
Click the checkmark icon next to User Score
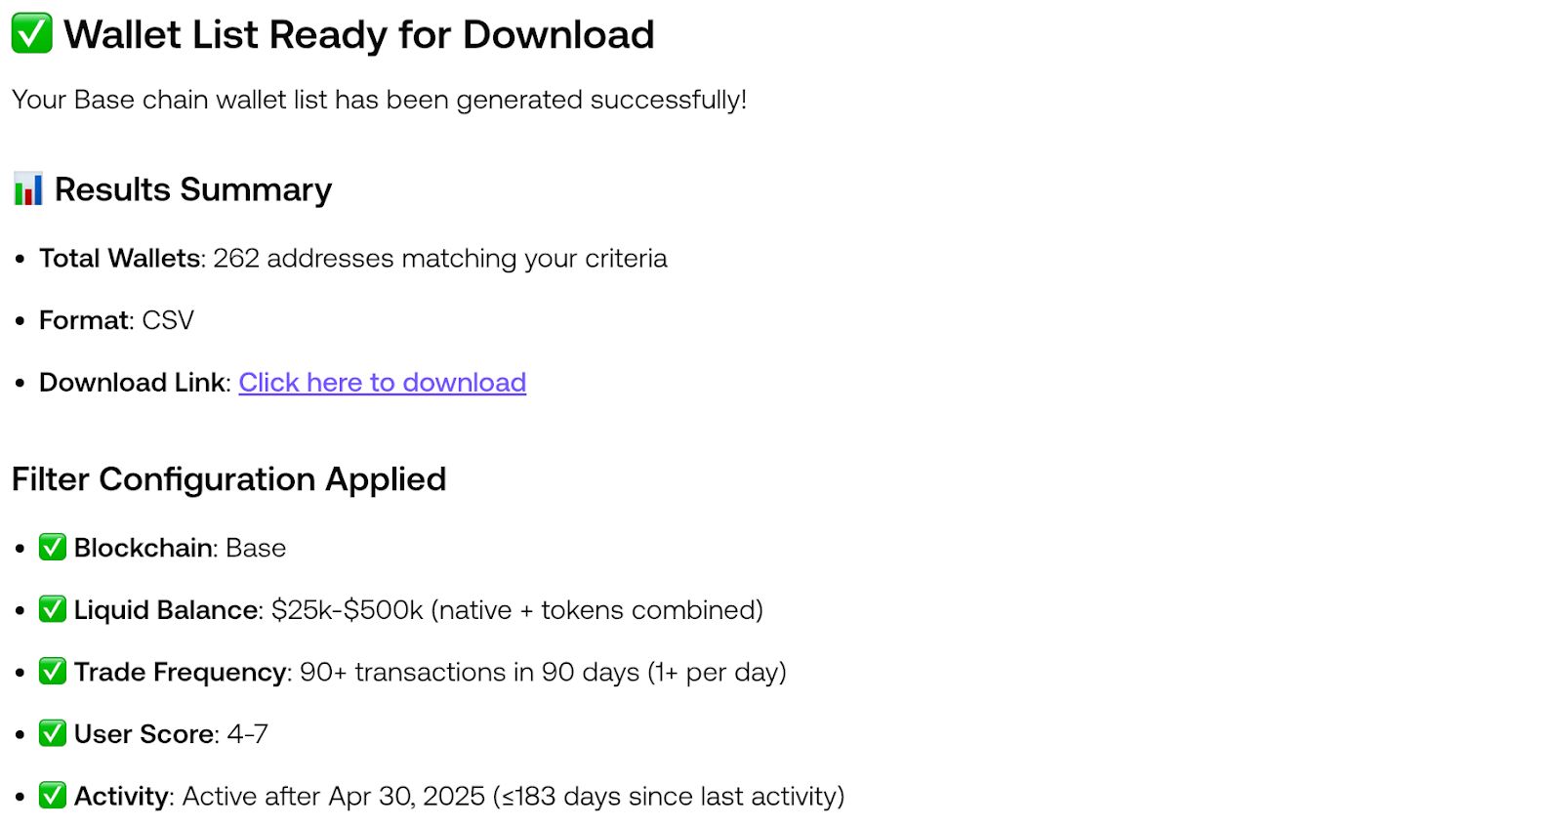53,733
